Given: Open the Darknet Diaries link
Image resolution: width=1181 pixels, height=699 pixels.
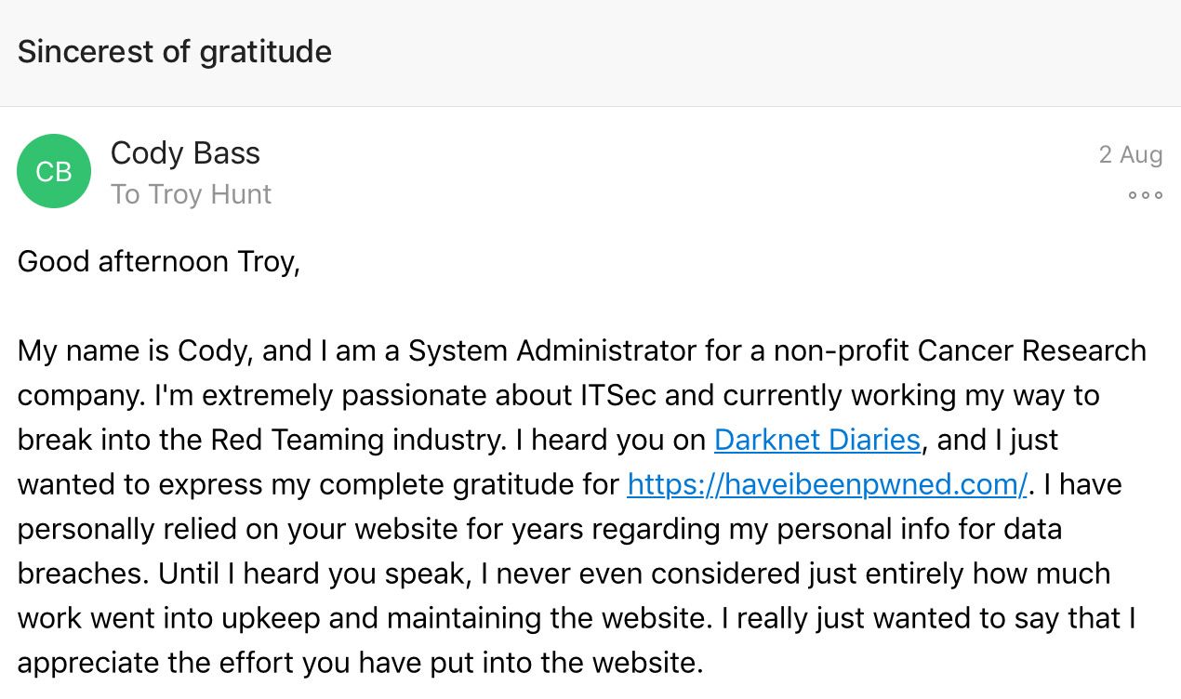Looking at the screenshot, I should tap(816, 440).
